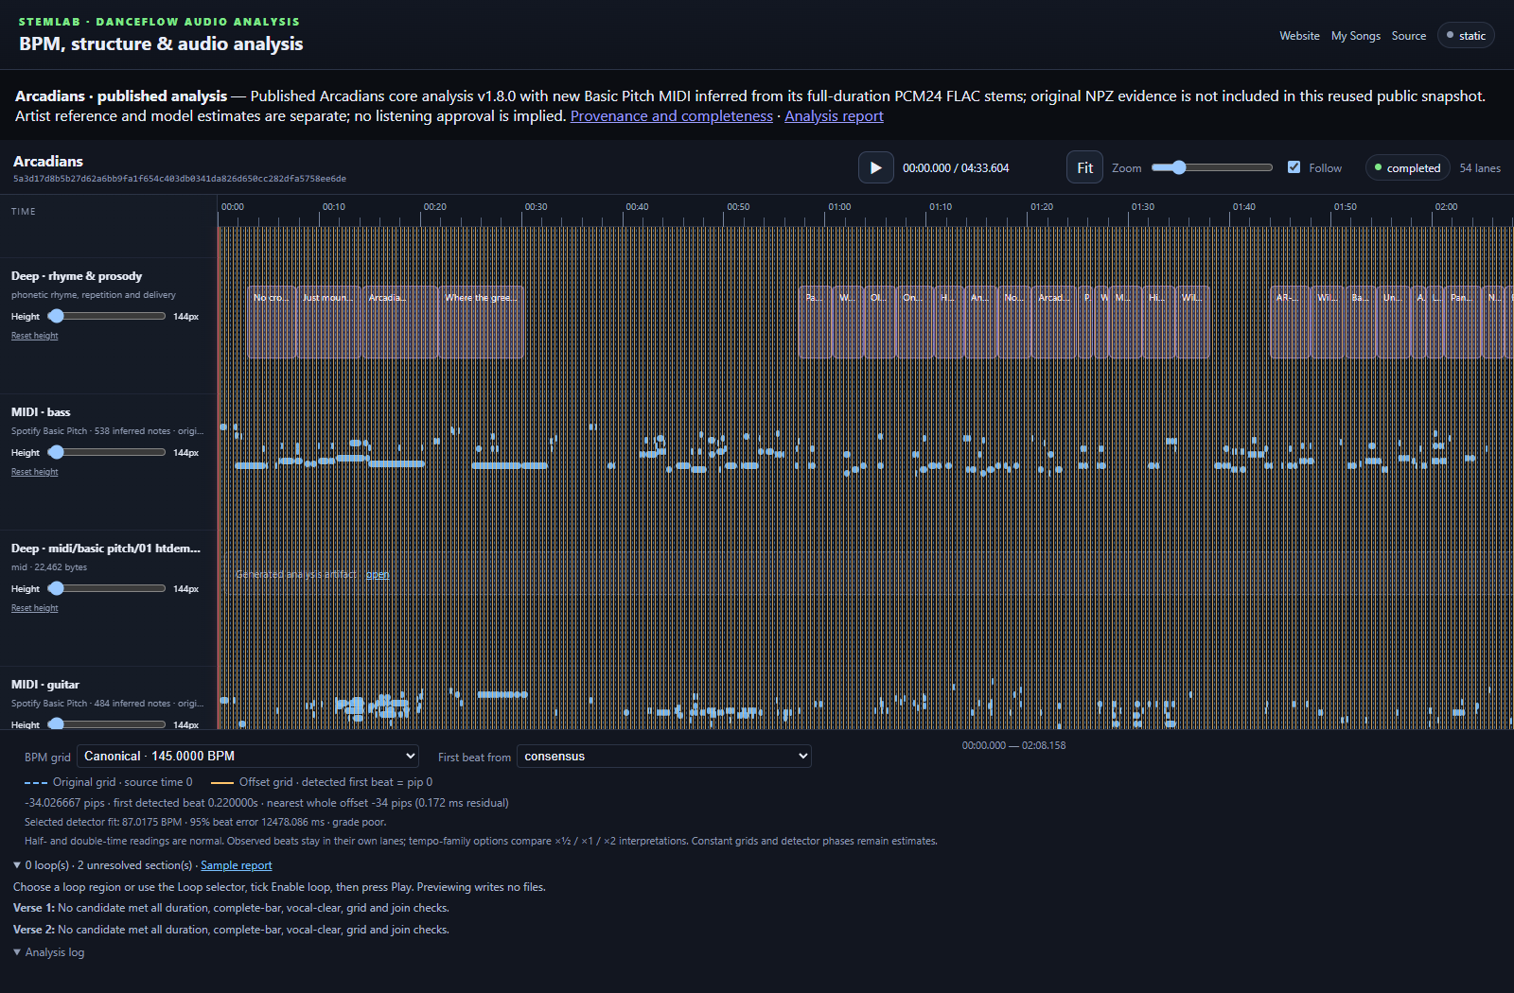This screenshot has height=993, width=1514.
Task: Open the Sample report link
Action: tap(236, 865)
